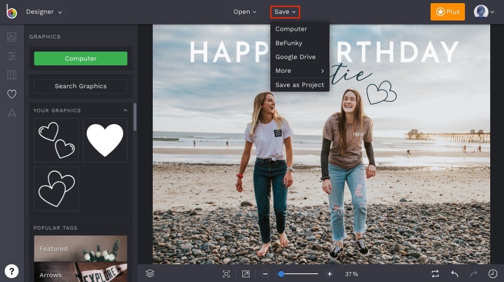Zoom in with the plus icon
Screen dimensions: 504x282
329,274
